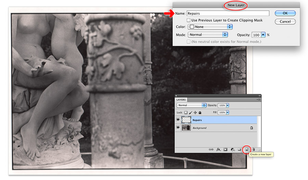
Task: Select the LAYERS panel tab
Action: click(181, 100)
